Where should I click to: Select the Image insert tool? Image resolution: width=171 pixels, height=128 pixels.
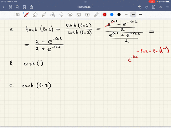coord(79,15)
